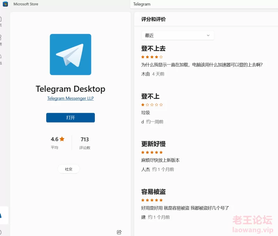Click the share icon below the app info
This screenshot has width=278, height=236.
pyautogui.click(x=119, y=232)
